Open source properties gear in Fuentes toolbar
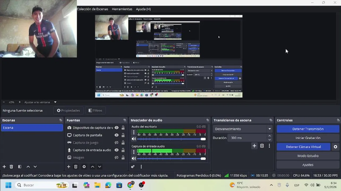The width and height of the screenshot is (341, 191). (84, 167)
